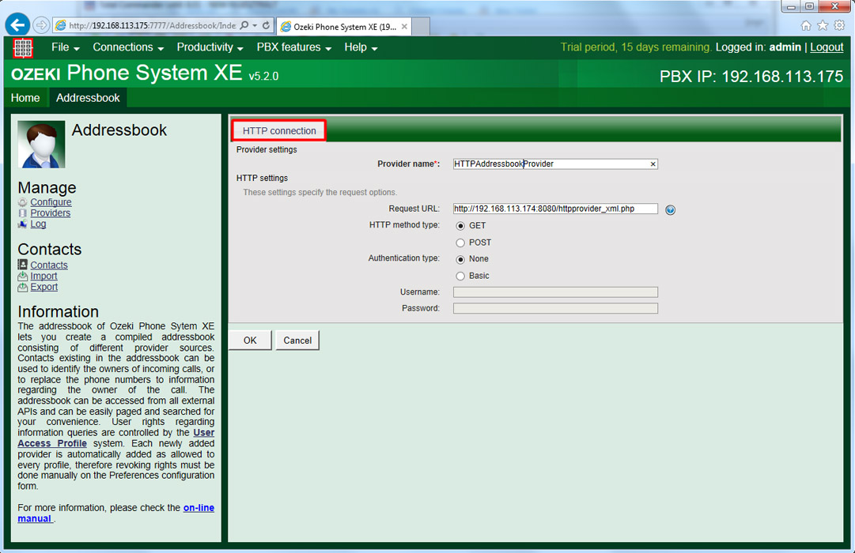Select the GET HTTP method radio button
Viewport: 855px width, 553px height.
pyautogui.click(x=461, y=226)
